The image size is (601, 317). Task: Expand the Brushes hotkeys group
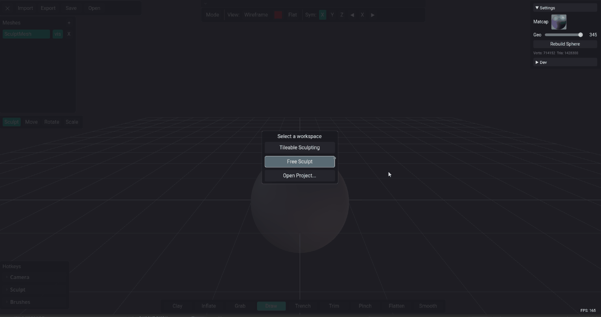click(35, 302)
